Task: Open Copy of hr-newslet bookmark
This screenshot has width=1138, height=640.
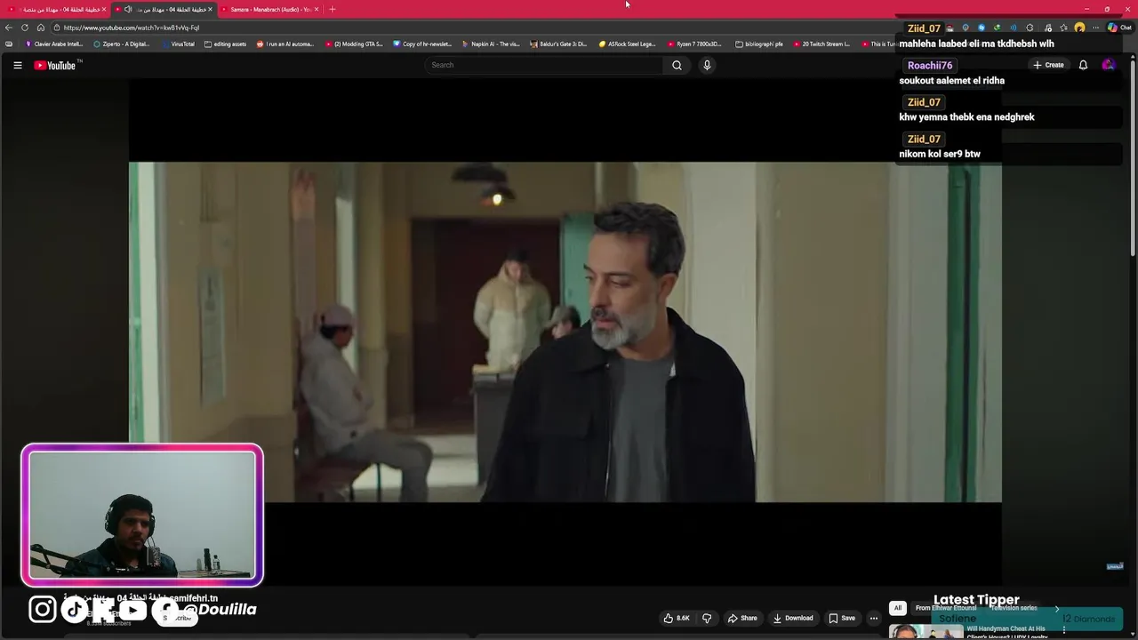Action: (422, 44)
